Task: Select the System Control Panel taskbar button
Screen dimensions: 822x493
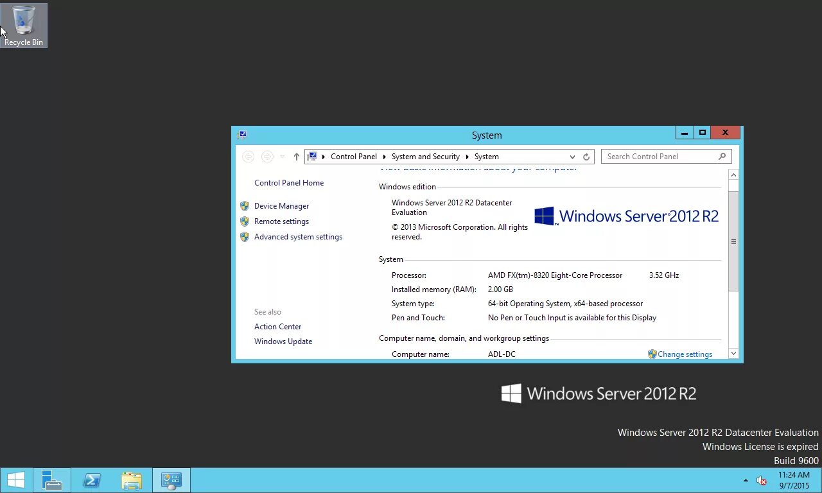Action: tap(171, 480)
